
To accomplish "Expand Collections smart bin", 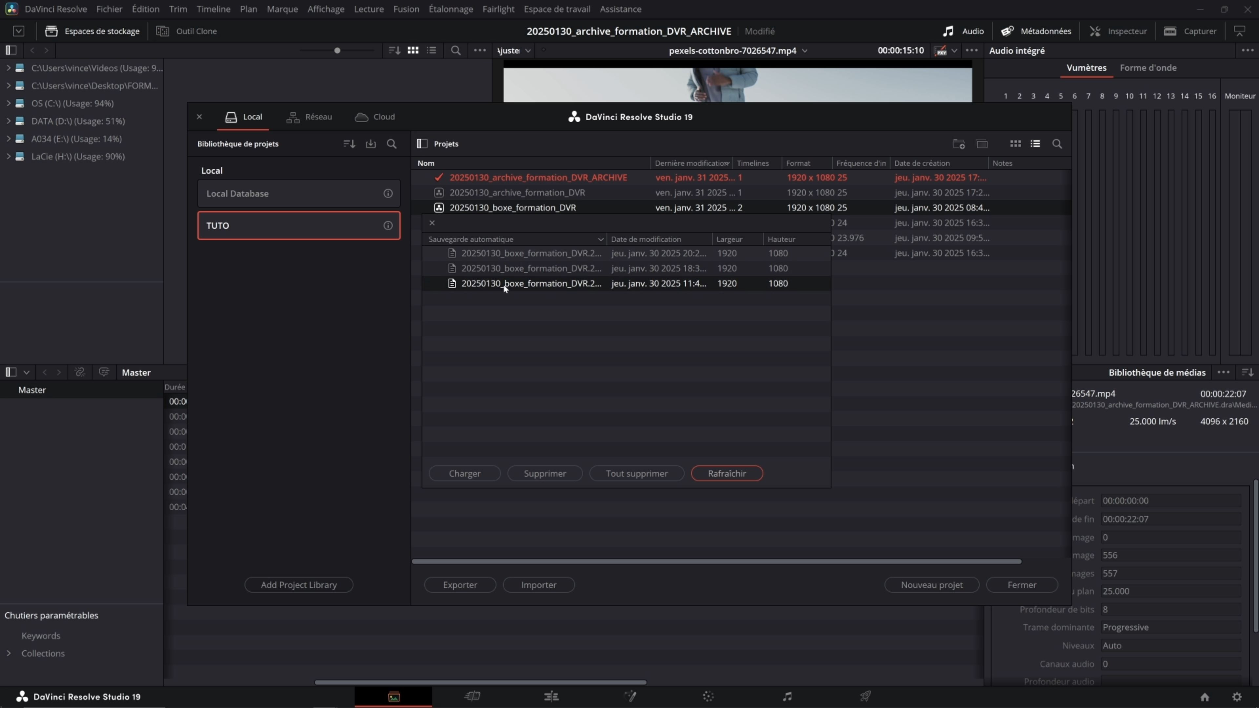I will pyautogui.click(x=8, y=653).
